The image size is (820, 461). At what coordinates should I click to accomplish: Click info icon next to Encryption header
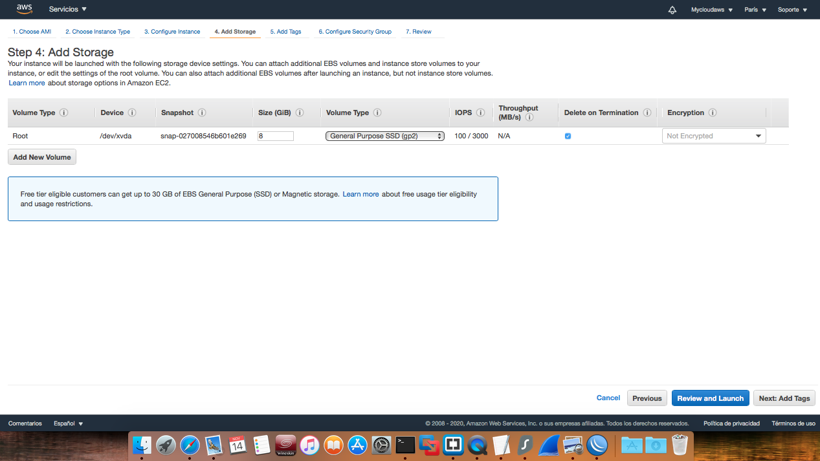pyautogui.click(x=713, y=113)
